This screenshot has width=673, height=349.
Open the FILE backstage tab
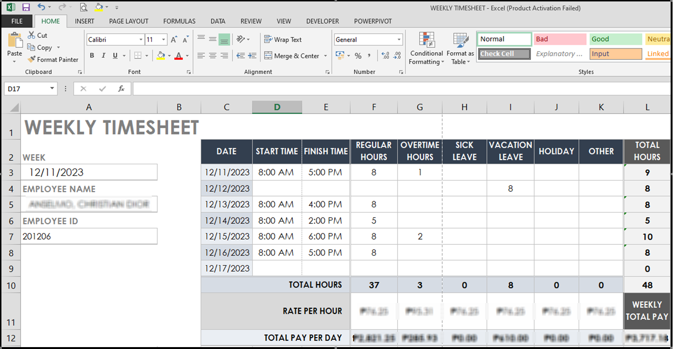pyautogui.click(x=17, y=21)
